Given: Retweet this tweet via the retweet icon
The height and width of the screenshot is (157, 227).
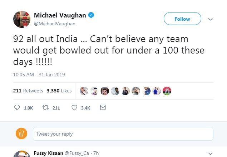Looking at the screenshot, I should pos(45,108).
